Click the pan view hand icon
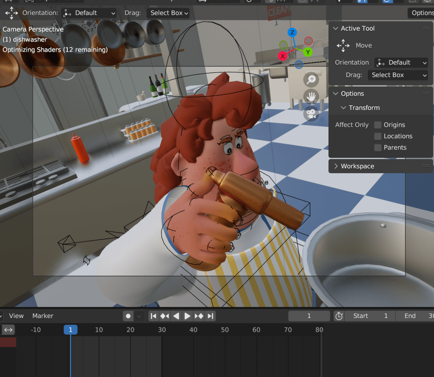Image resolution: width=434 pixels, height=377 pixels. [x=311, y=97]
